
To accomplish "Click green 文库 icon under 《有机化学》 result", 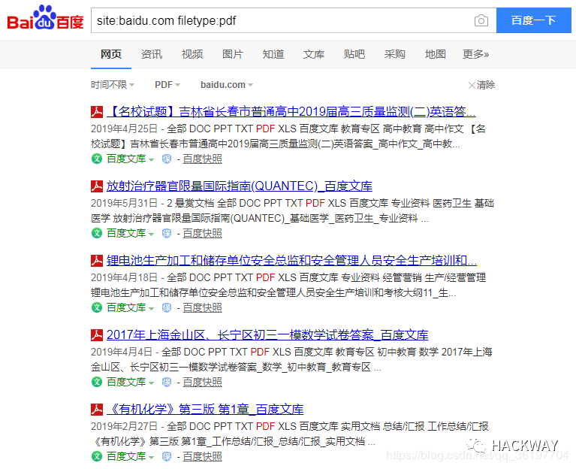I will (x=97, y=456).
